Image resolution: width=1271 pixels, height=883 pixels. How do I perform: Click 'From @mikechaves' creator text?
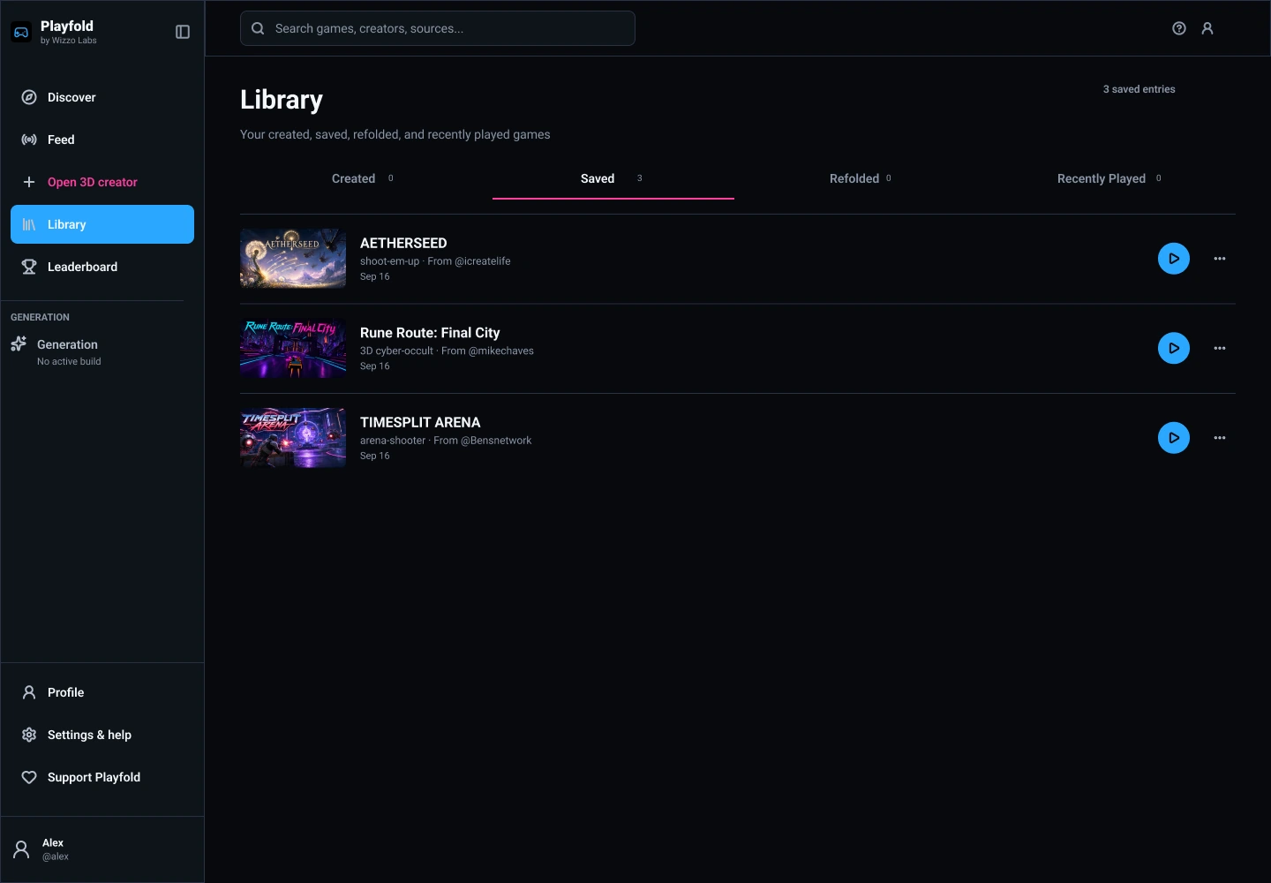487,351
